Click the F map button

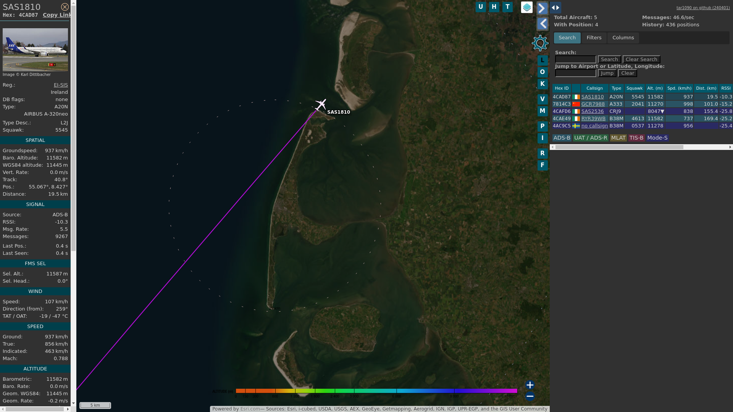point(542,165)
